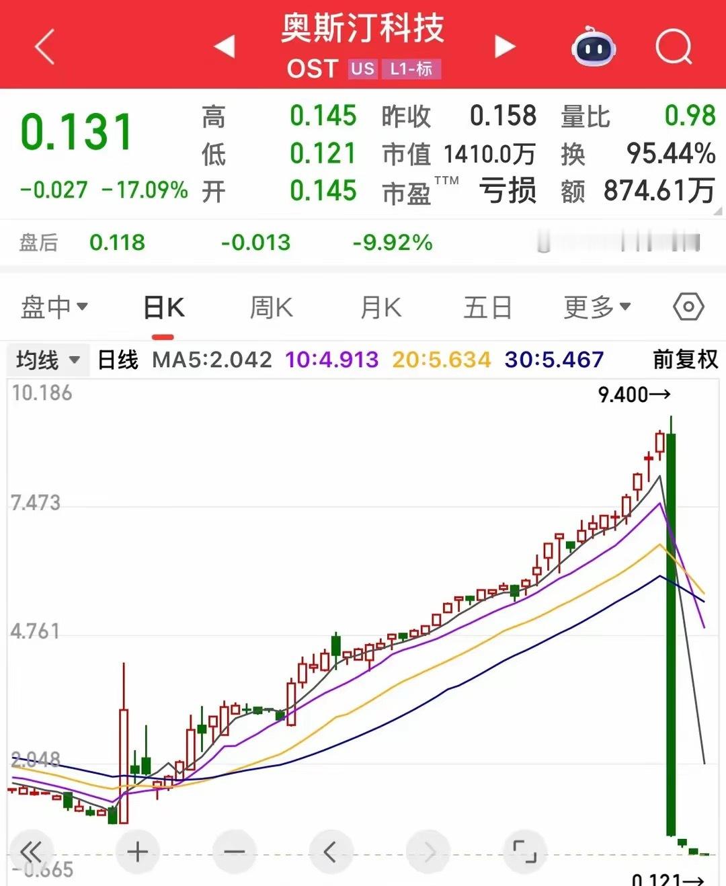The height and width of the screenshot is (886, 726).
Task: Tap the MA5:2.042 indicator value
Action: coord(212,360)
